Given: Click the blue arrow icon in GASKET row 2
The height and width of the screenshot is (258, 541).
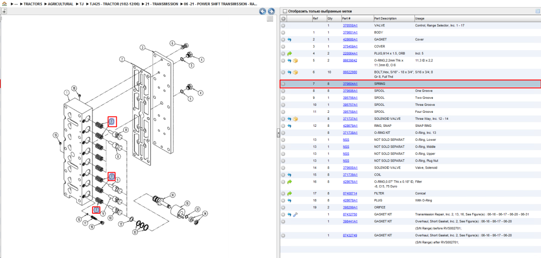Looking at the screenshot, I should pyautogui.click(x=289, y=39).
